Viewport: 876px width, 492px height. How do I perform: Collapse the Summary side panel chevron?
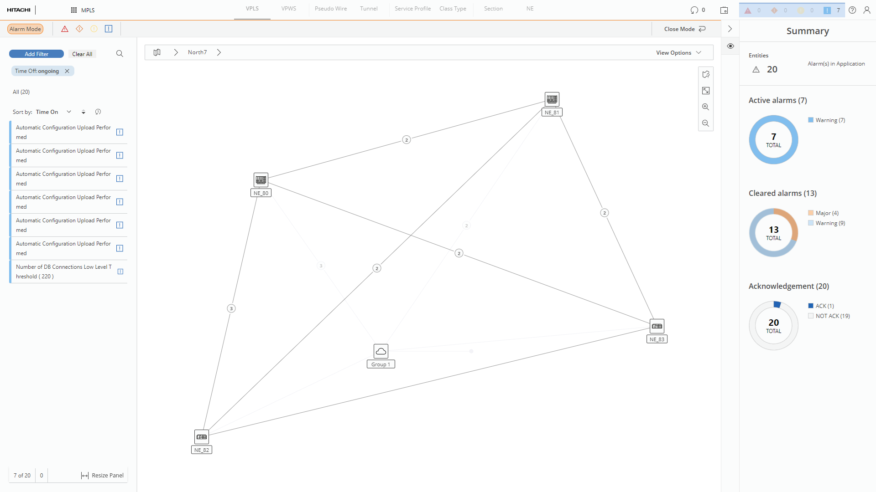click(730, 29)
